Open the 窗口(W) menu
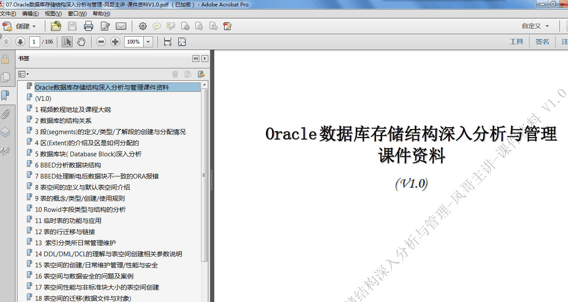The image size is (568, 302). [x=77, y=14]
